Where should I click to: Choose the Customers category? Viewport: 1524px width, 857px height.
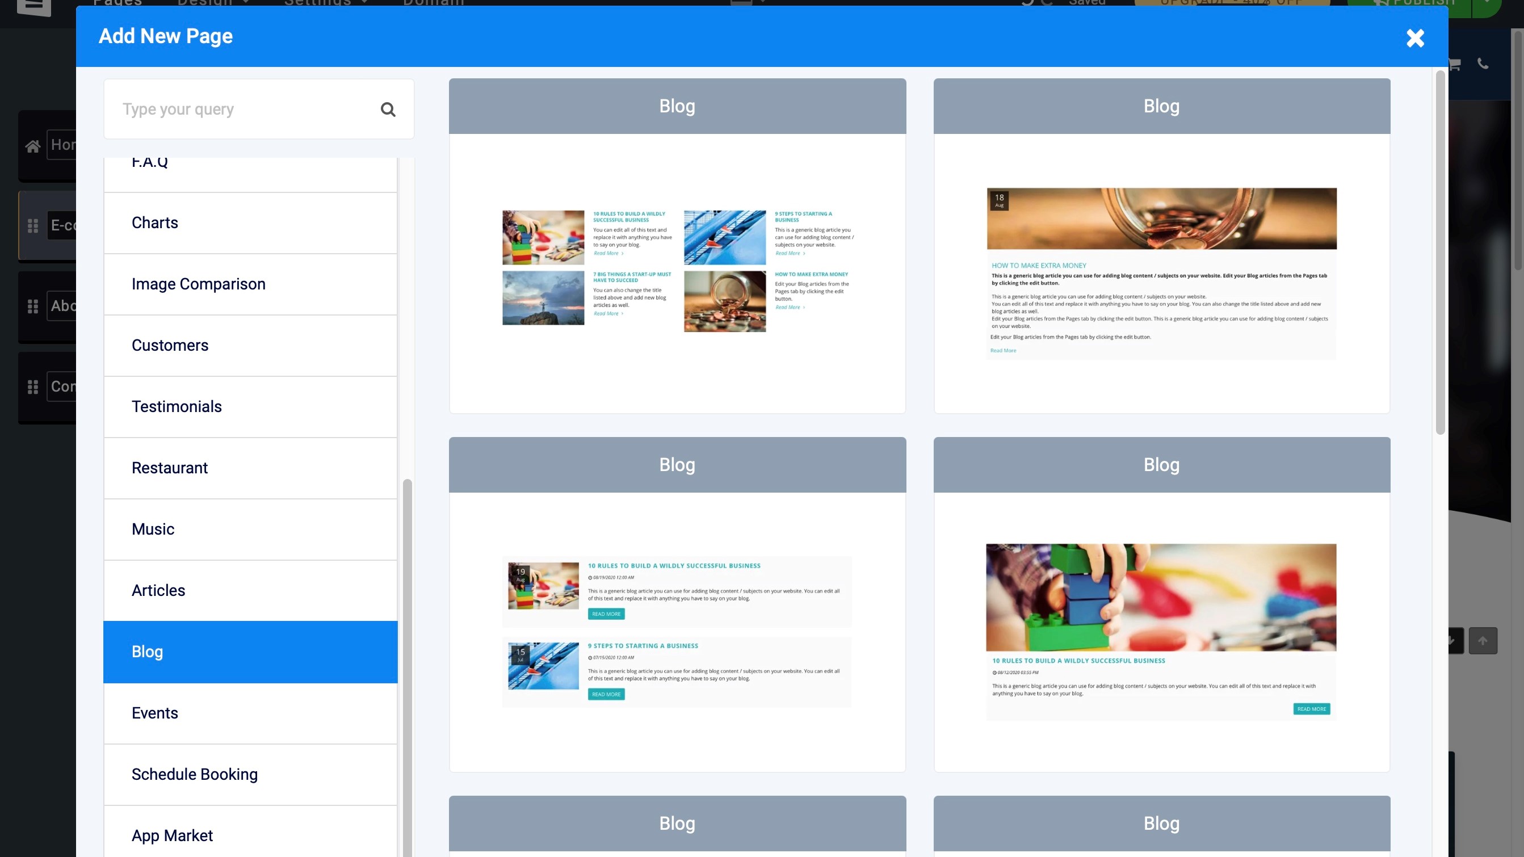coord(250,346)
